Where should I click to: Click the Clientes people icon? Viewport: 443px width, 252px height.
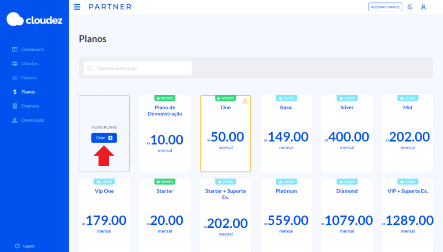pos(15,64)
